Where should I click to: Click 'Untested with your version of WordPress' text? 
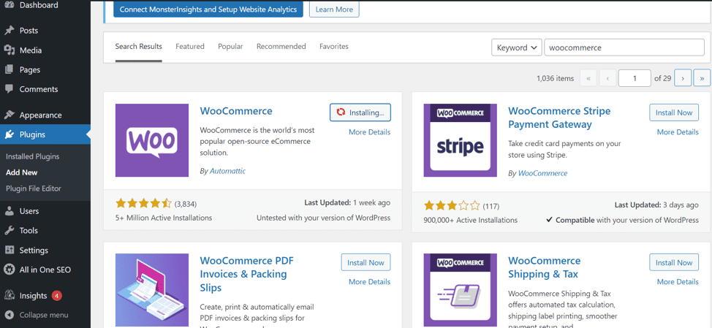point(323,218)
